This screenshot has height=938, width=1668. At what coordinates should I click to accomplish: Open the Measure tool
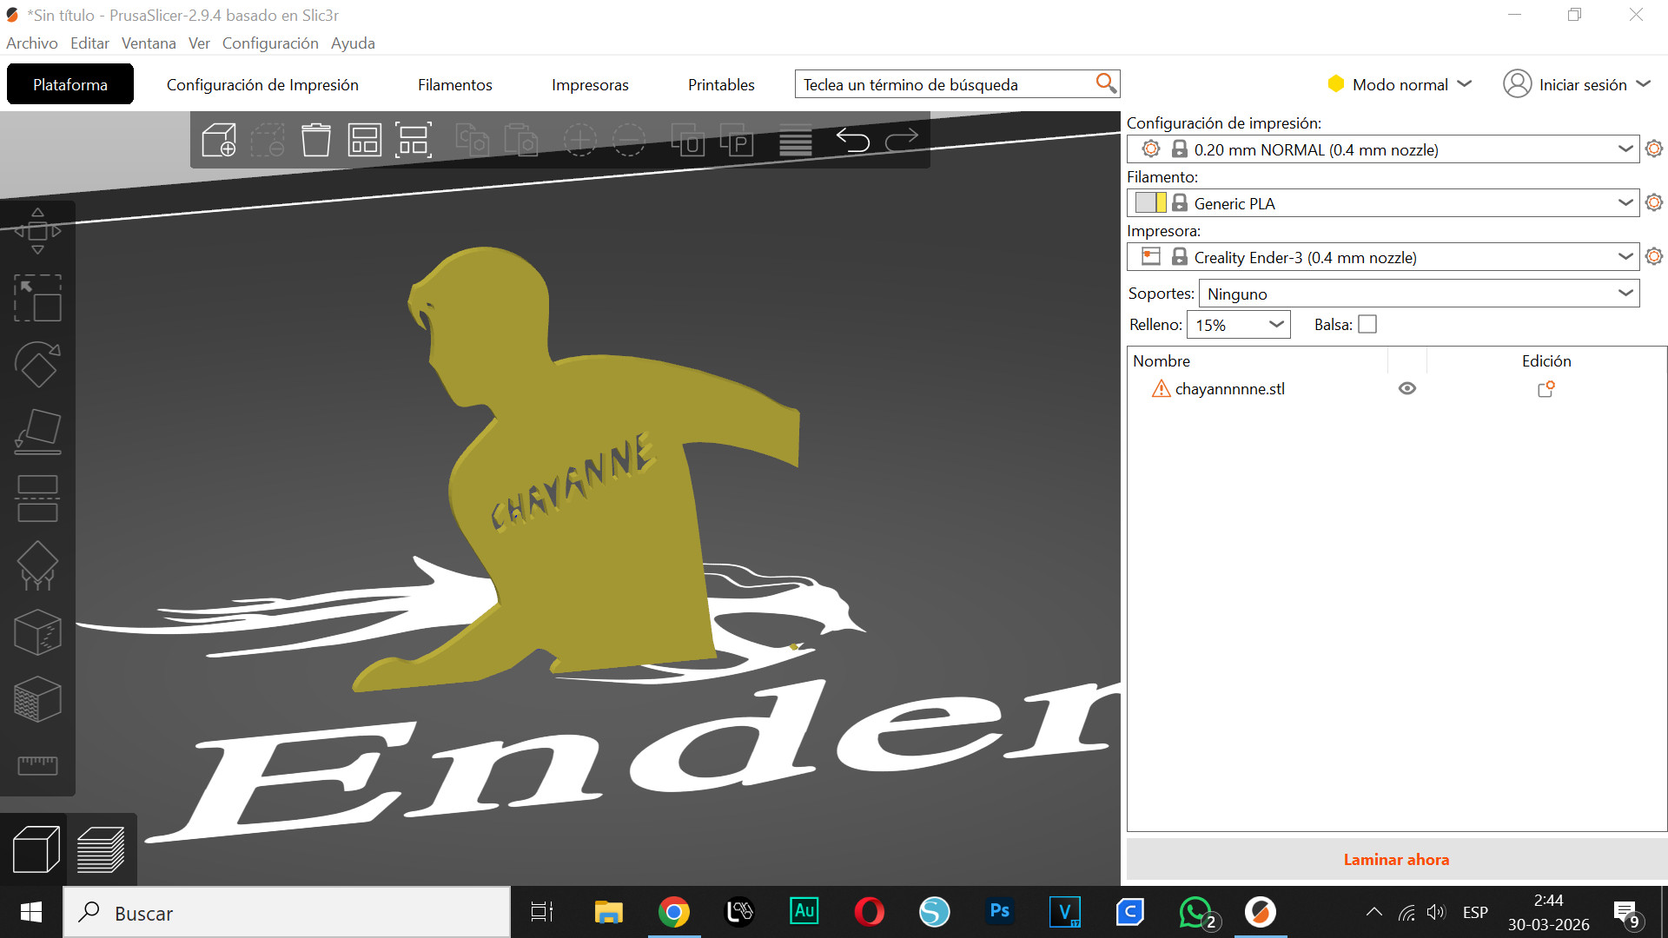pos(37,765)
